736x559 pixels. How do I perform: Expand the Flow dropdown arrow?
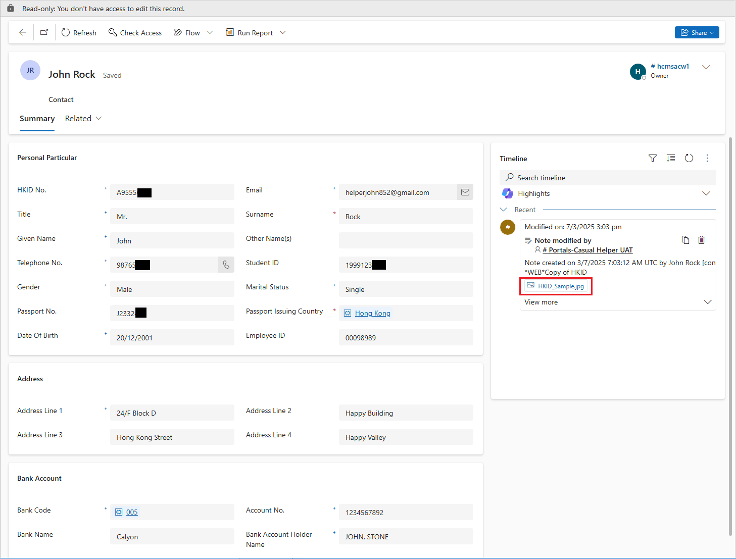210,32
